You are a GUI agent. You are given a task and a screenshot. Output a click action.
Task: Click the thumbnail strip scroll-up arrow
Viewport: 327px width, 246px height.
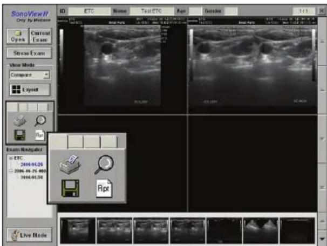pyautogui.click(x=322, y=221)
